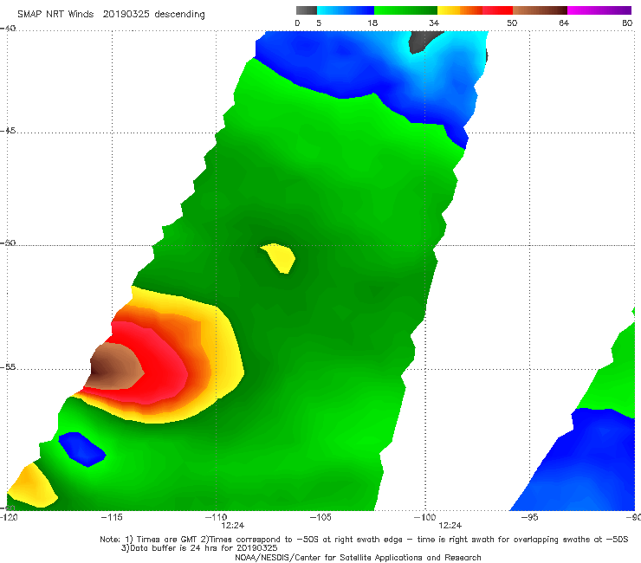
Task: Click the red segment of the color bar
Action: coord(497,10)
